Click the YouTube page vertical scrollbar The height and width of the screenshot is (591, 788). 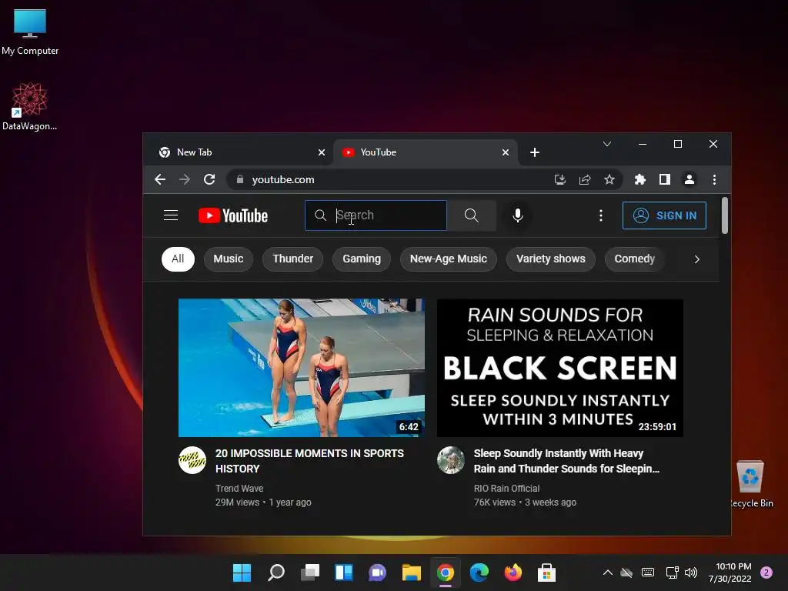[725, 216]
